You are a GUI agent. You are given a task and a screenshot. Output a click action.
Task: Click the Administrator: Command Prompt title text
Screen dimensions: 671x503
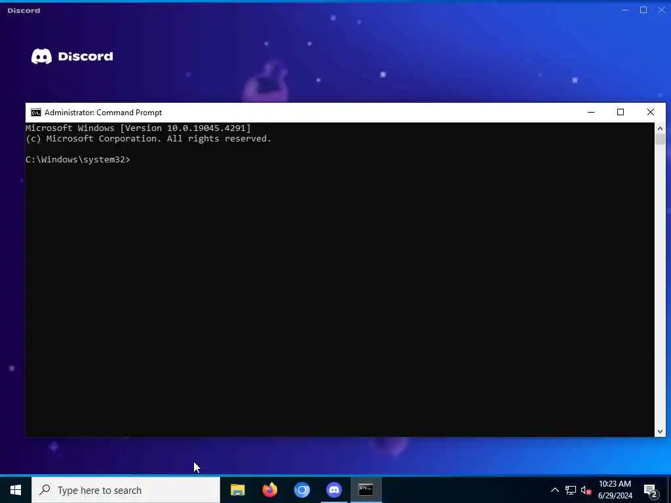click(103, 113)
